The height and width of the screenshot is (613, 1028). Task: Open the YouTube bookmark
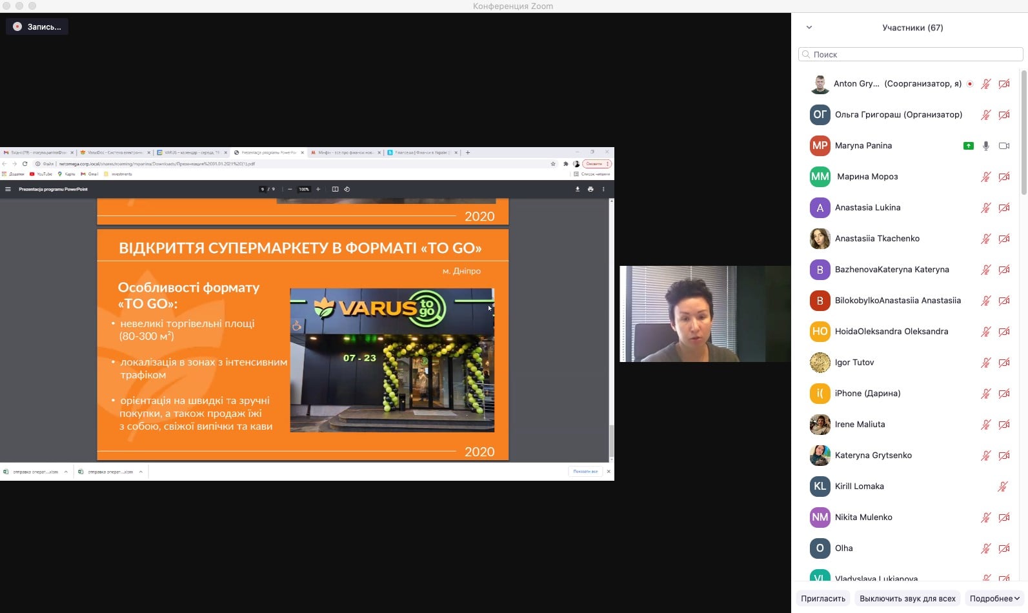coord(41,174)
